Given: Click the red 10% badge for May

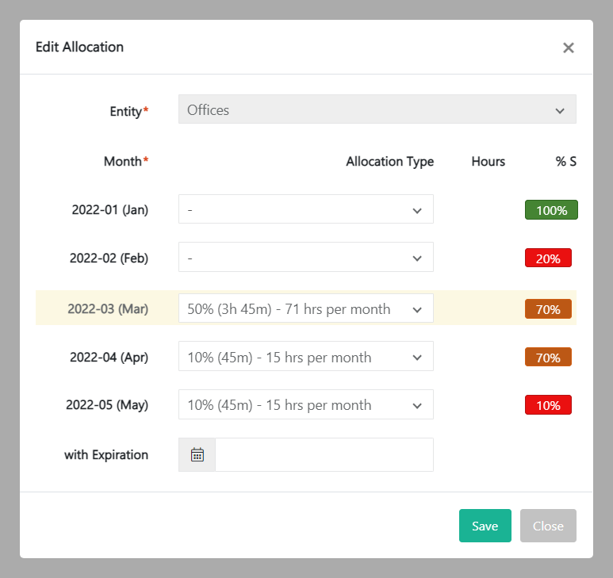Looking at the screenshot, I should [x=548, y=404].
